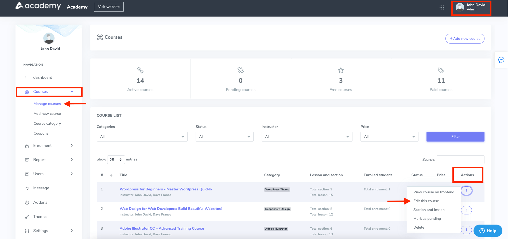Open actions menu for Web Design course
Viewport: 508px width, 239px height.
coord(466,210)
